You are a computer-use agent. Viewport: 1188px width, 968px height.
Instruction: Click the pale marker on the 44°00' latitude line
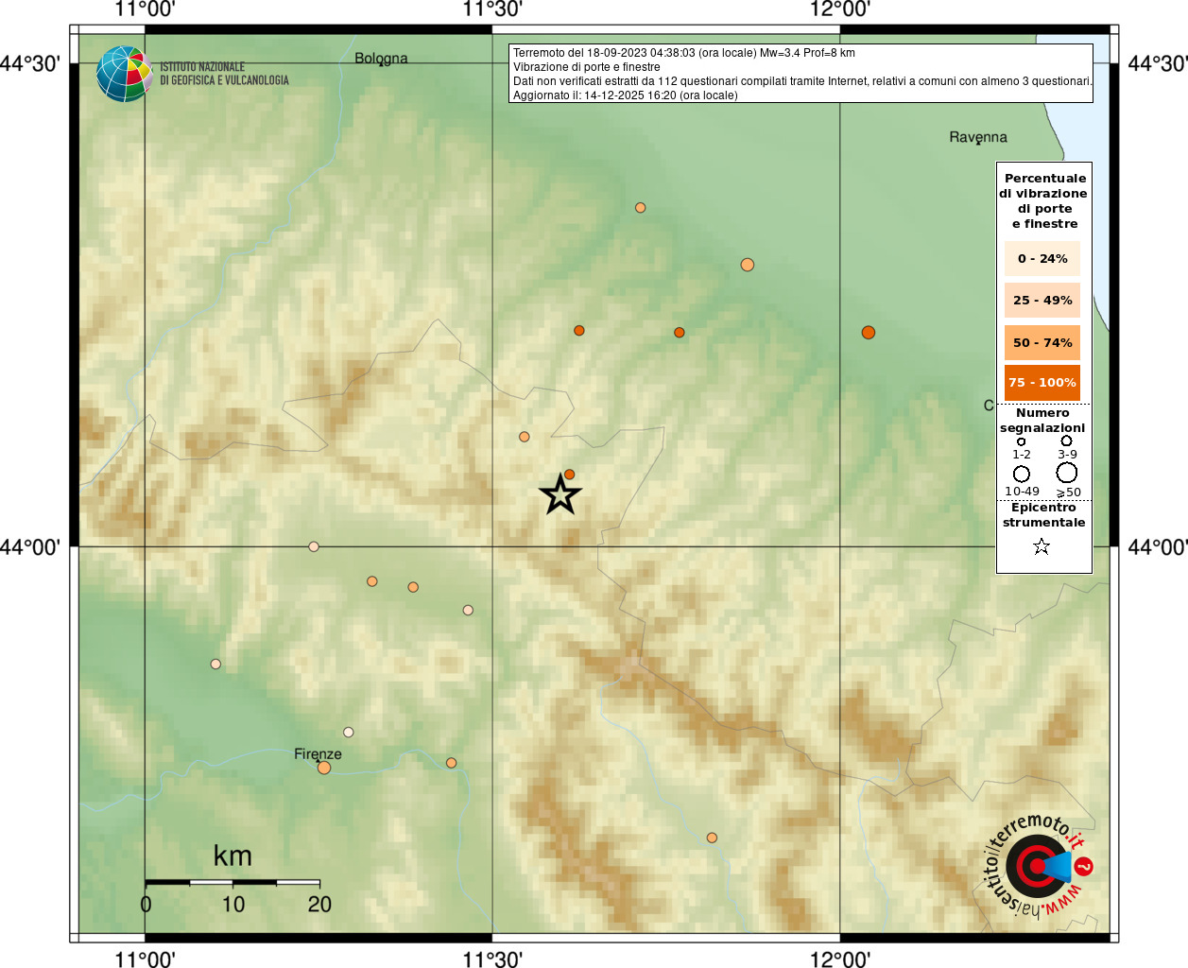pyautogui.click(x=314, y=546)
